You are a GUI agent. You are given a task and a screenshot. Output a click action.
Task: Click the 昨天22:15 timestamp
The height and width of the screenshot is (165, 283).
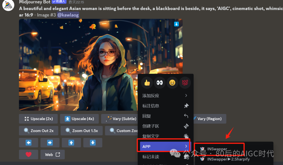tap(76, 2)
